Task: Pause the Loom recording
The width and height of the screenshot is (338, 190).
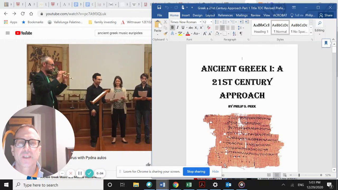Action: click(80, 173)
